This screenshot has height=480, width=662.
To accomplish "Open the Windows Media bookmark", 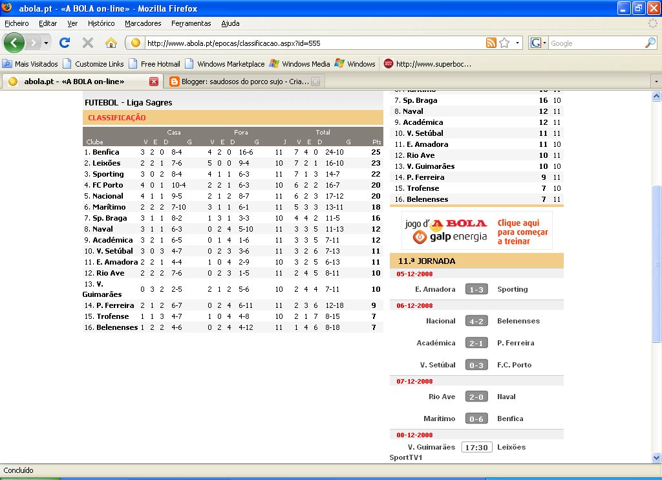I will coord(300,64).
